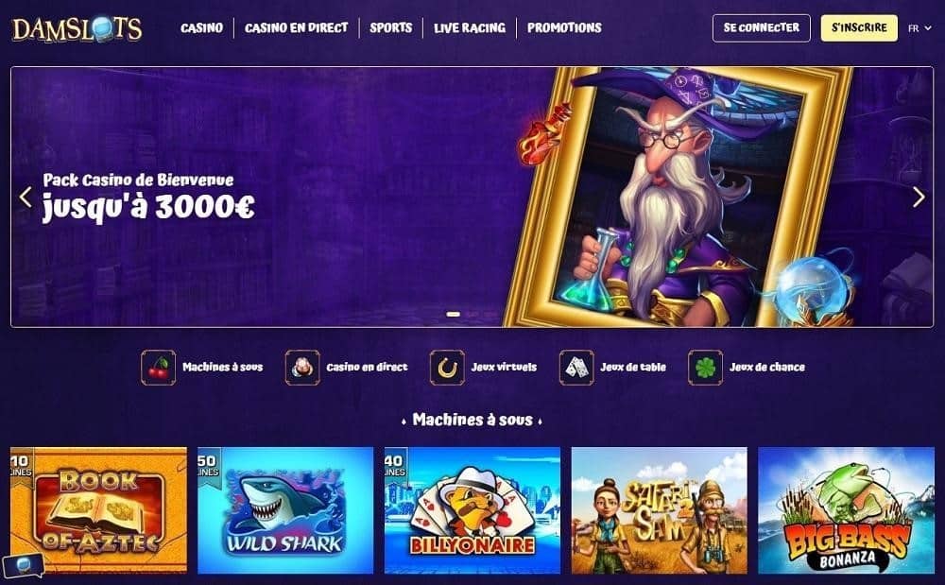Open the cherries Machines à sous icon
The image size is (945, 585).
(159, 368)
